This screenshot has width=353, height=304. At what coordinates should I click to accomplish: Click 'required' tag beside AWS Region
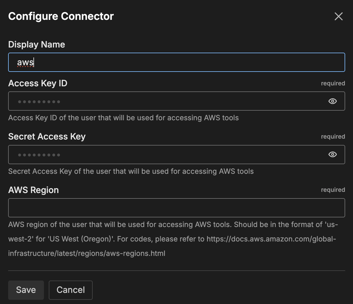point(333,190)
